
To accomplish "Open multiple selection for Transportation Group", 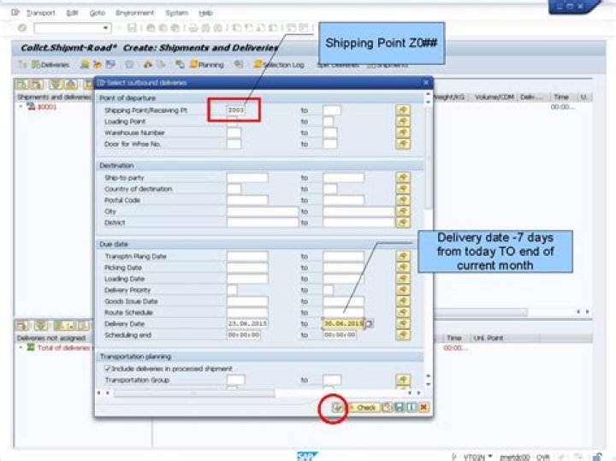I will [x=403, y=380].
